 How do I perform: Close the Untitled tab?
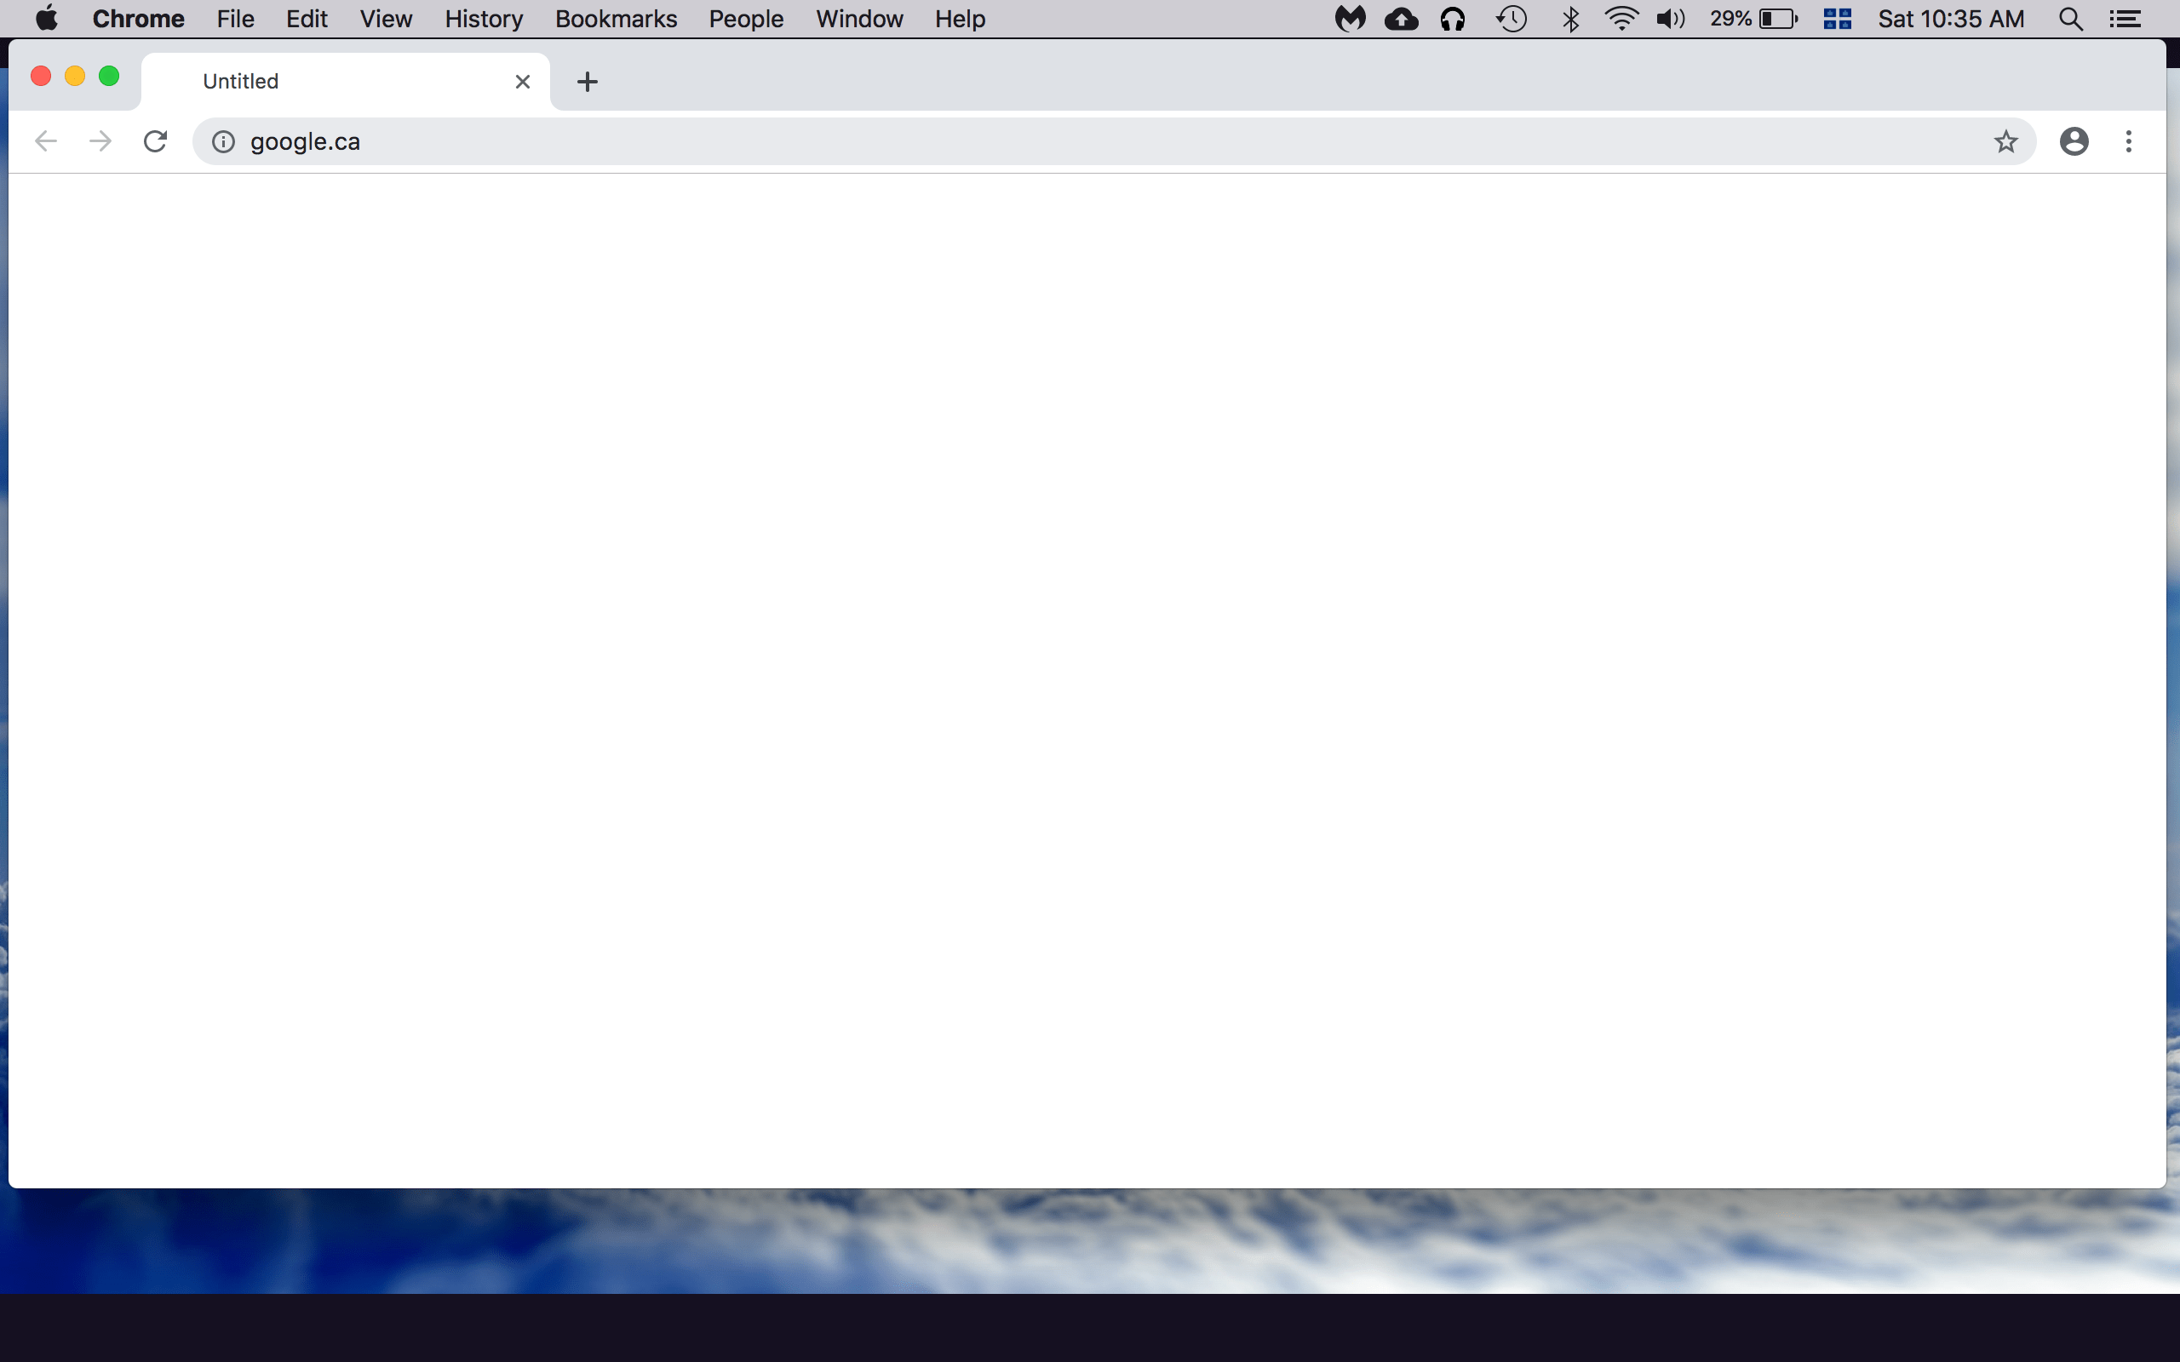click(x=523, y=82)
